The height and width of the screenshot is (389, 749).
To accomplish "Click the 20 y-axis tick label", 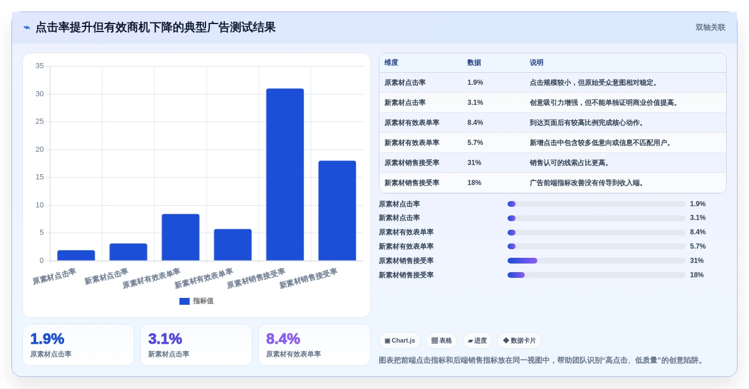I will [39, 150].
